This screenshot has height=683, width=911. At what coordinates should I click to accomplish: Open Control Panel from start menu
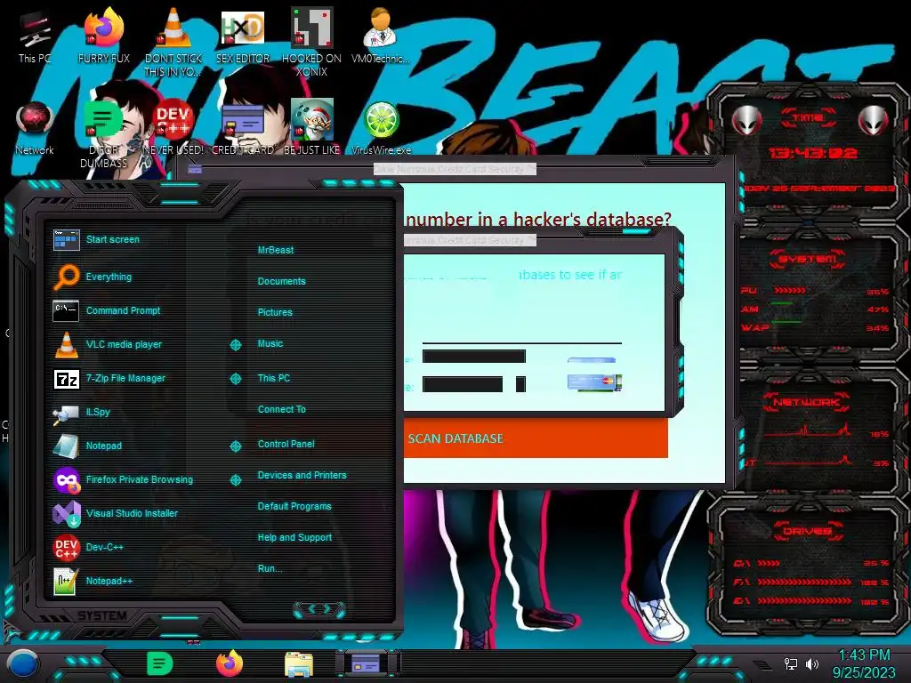coord(286,445)
